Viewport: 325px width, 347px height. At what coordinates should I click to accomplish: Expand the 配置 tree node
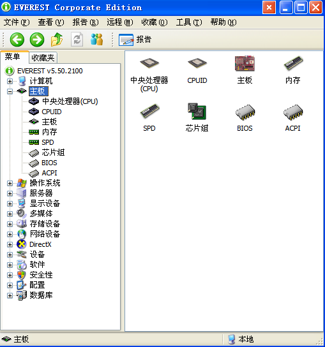(x=10, y=285)
